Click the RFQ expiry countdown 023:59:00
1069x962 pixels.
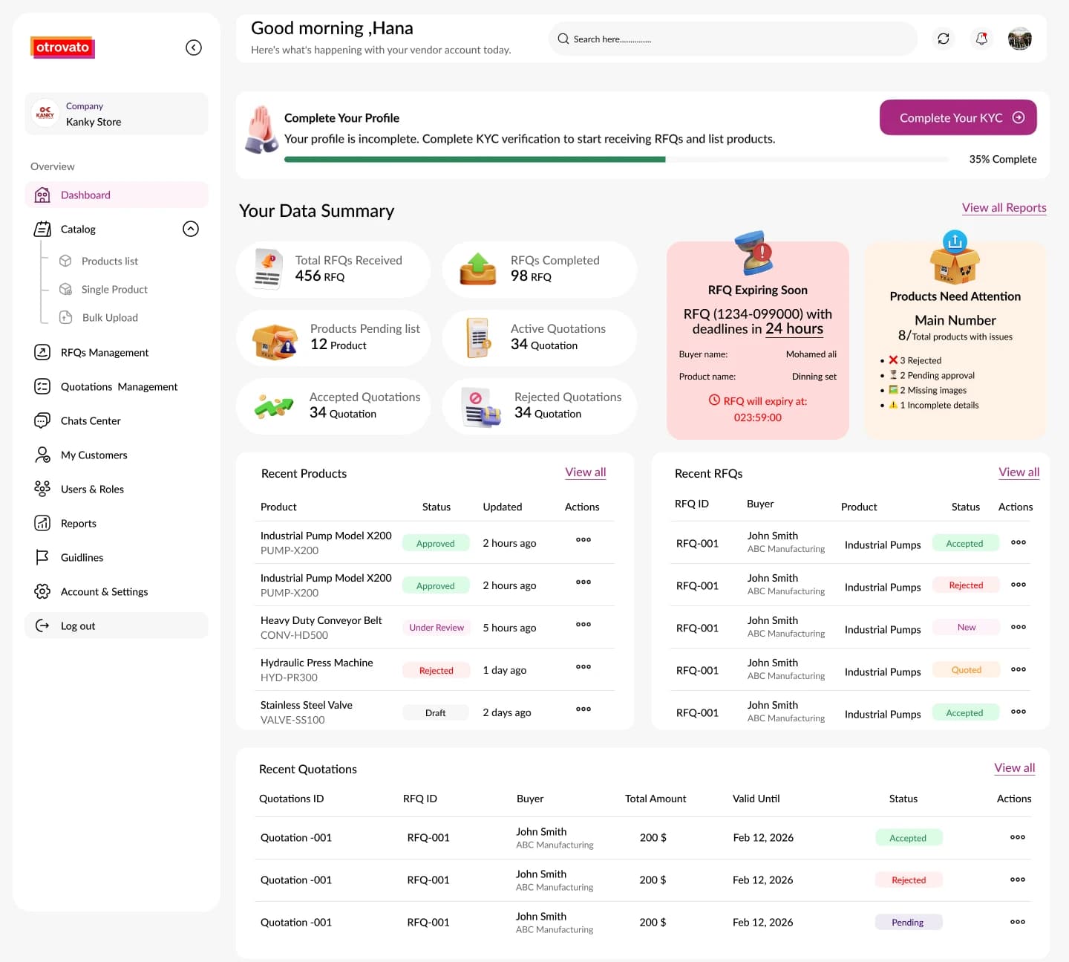pos(758,417)
